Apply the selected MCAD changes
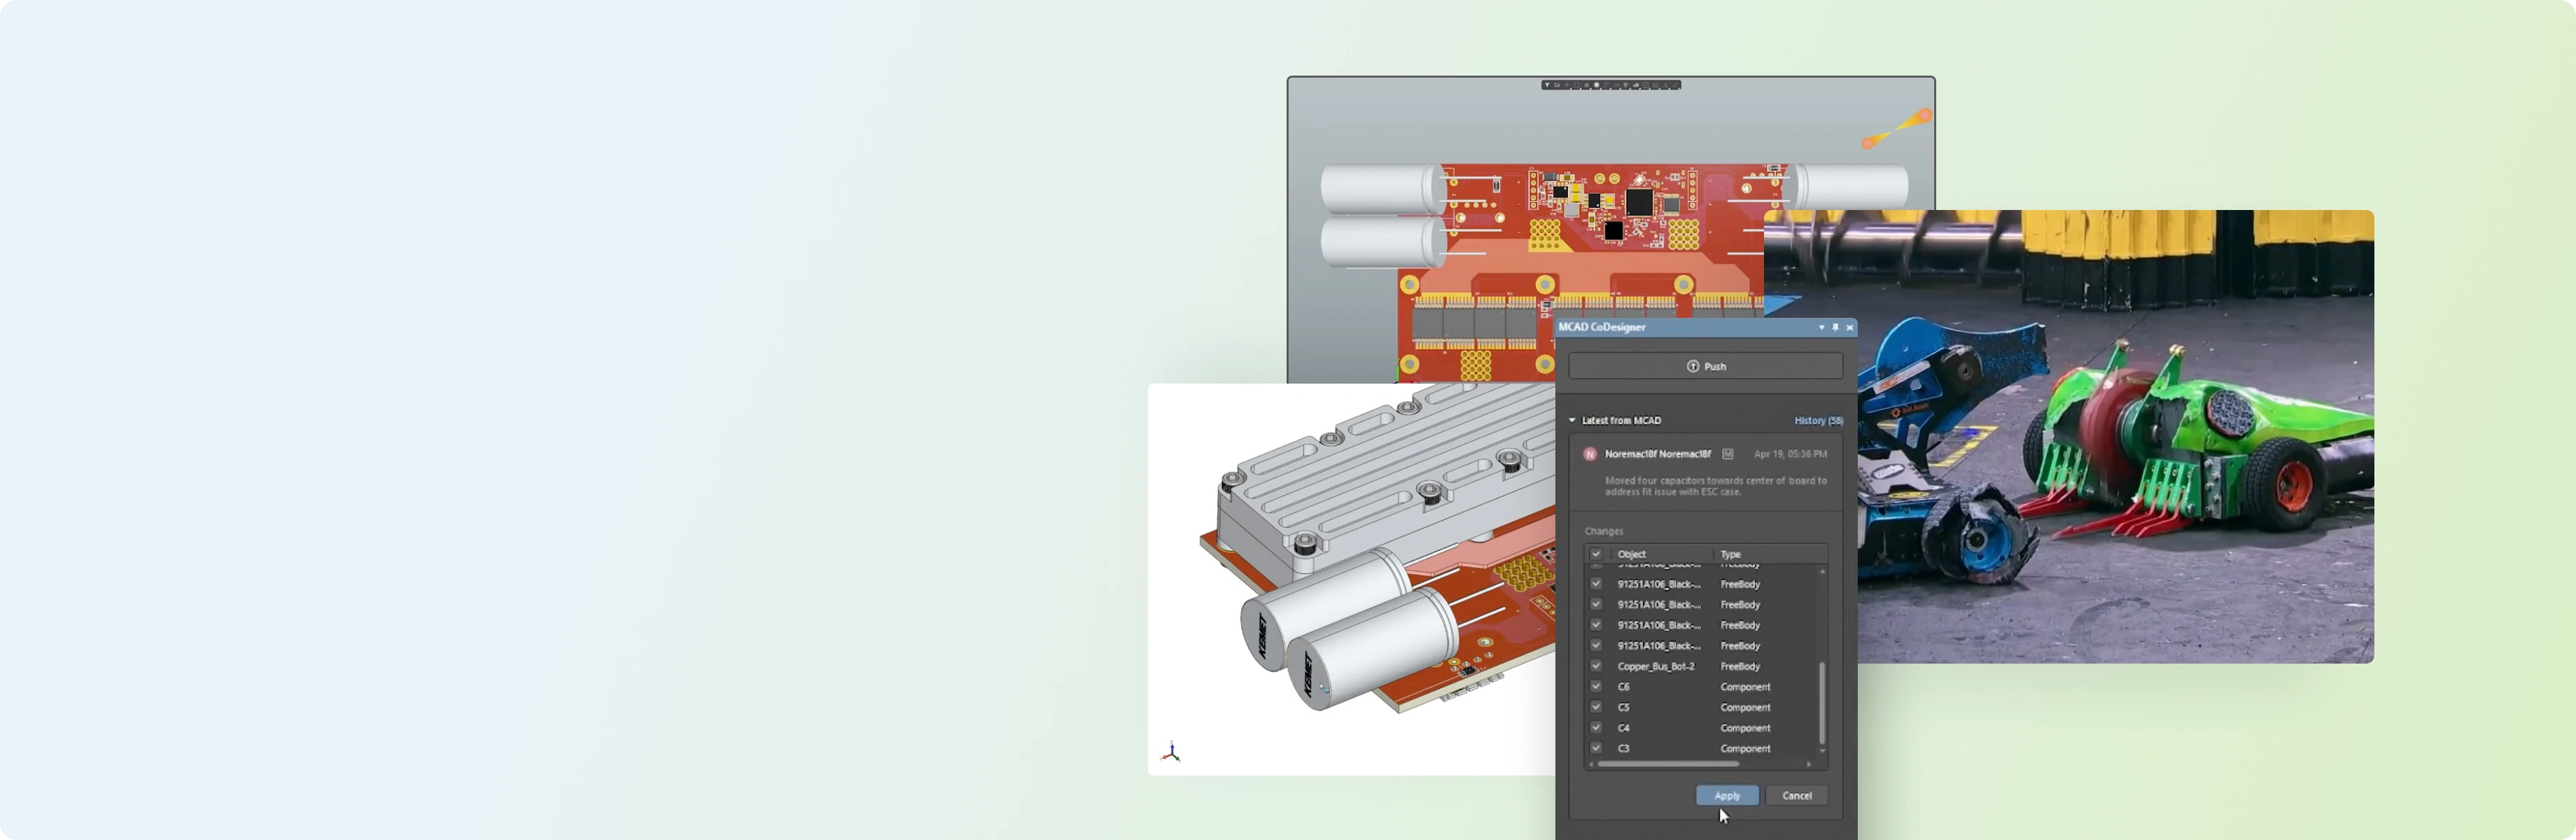 pos(1726,796)
